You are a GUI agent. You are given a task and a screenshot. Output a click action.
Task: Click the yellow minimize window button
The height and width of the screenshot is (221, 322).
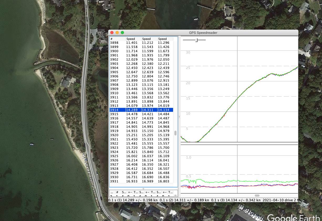tap(117, 33)
